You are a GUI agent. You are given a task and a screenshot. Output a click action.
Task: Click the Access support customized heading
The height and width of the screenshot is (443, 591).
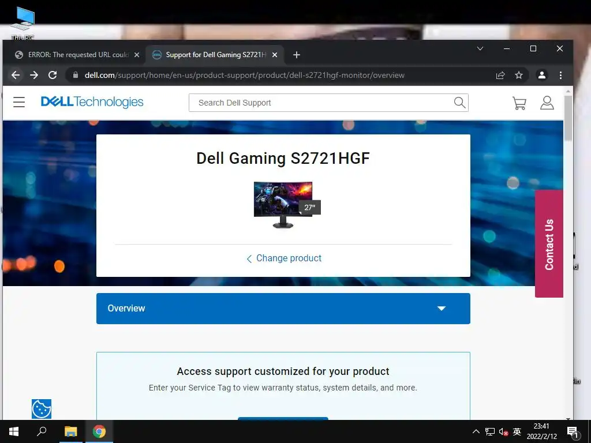pyautogui.click(x=283, y=371)
